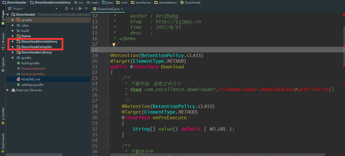The height and width of the screenshot is (156, 345).
Task: Expand the .gradle folder node
Action: click(13, 20)
